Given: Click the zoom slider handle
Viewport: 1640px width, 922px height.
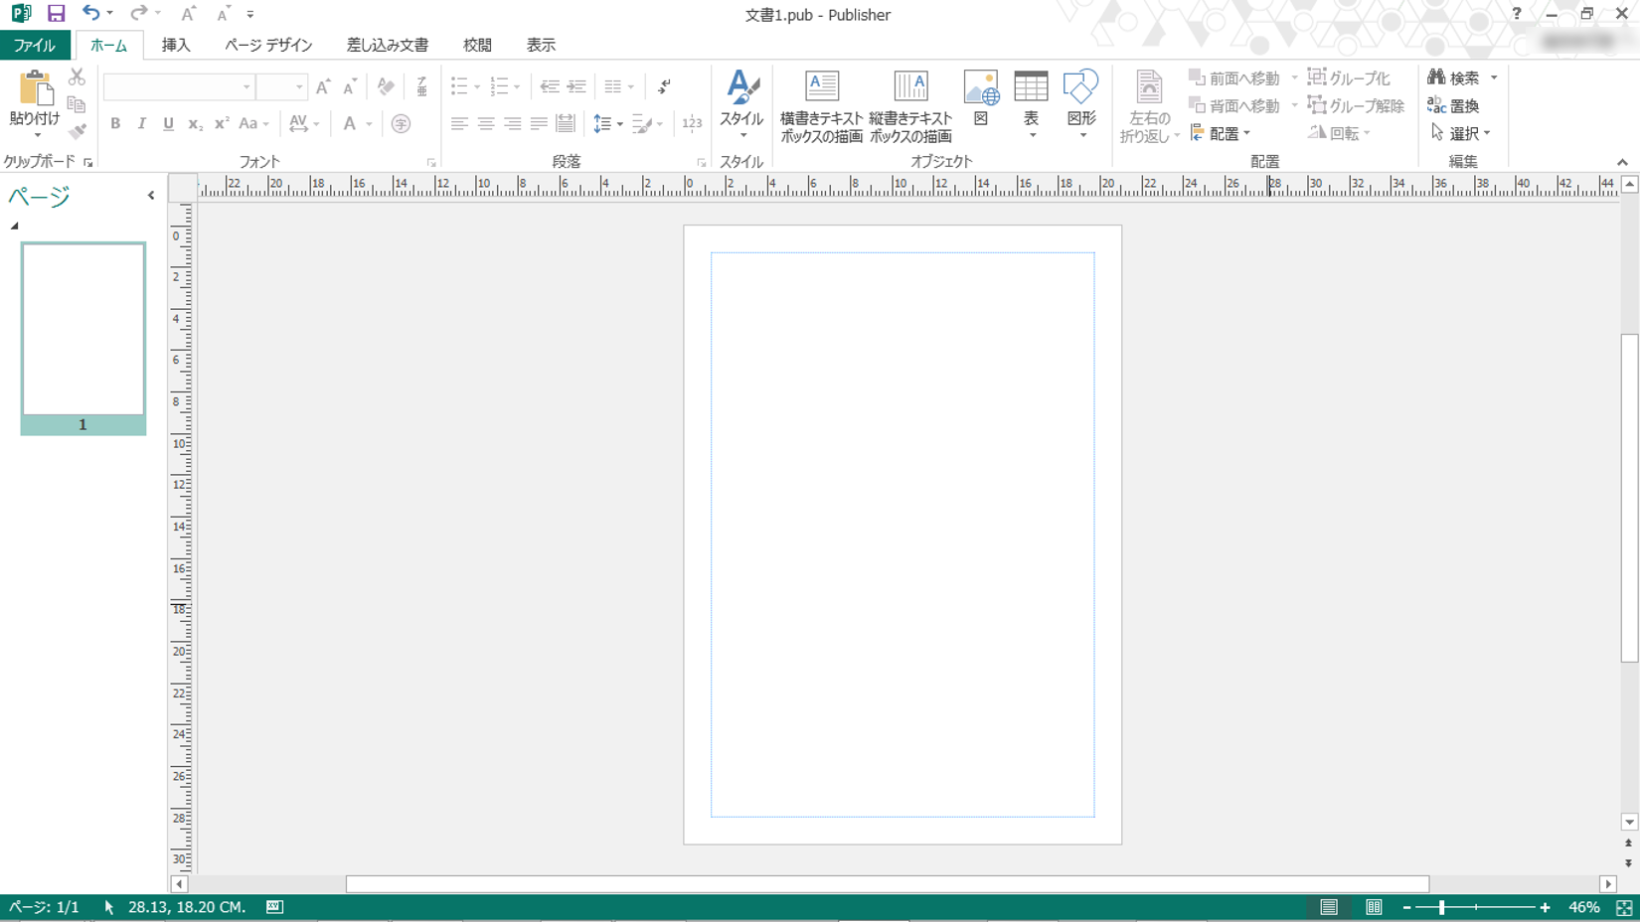Looking at the screenshot, I should [x=1441, y=907].
